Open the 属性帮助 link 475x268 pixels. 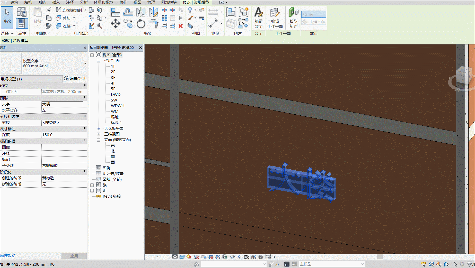8,255
